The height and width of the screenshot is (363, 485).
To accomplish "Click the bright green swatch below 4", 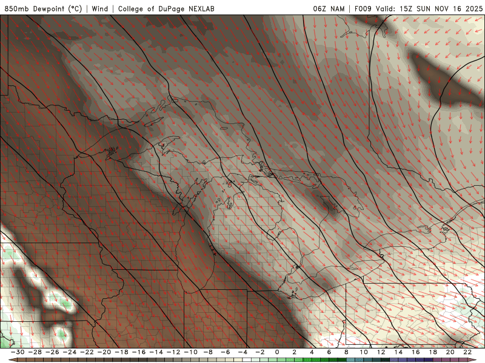I will click(x=316, y=360).
